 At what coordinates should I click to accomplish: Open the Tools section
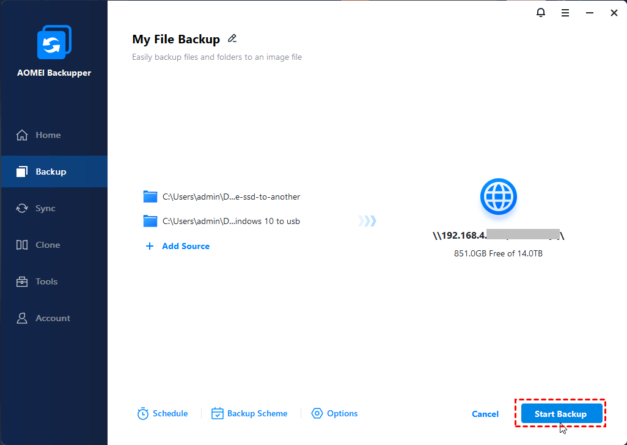[46, 281]
